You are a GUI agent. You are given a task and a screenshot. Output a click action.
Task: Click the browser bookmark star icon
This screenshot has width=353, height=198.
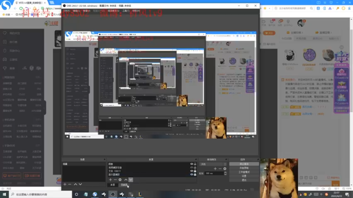(265, 8)
